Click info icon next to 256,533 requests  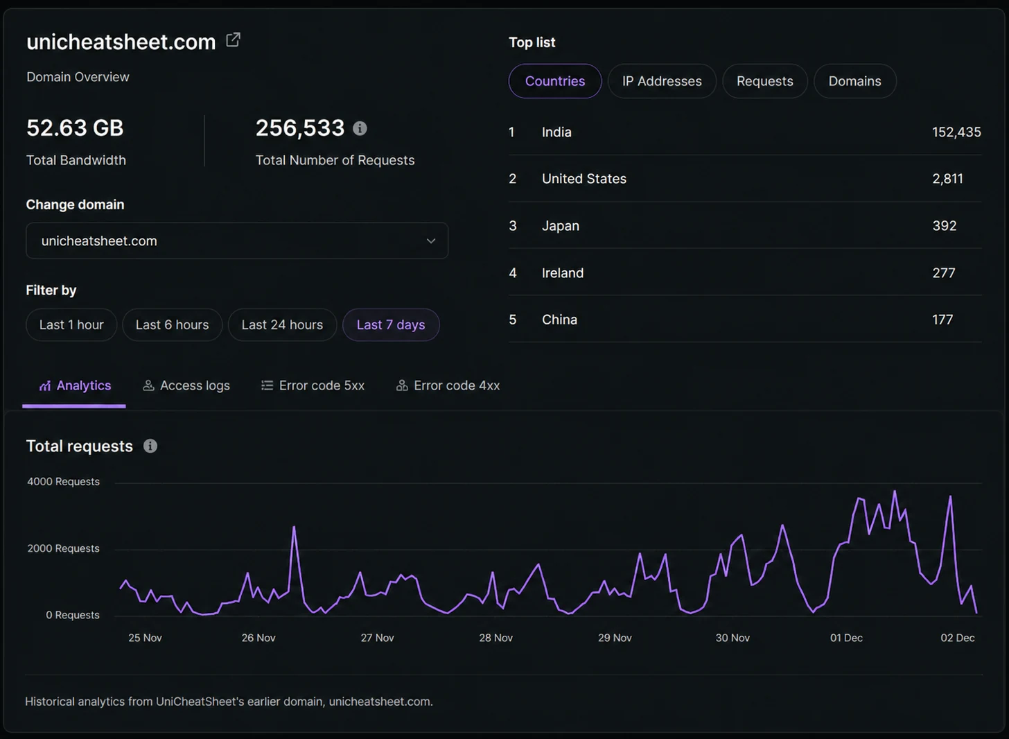coord(360,128)
